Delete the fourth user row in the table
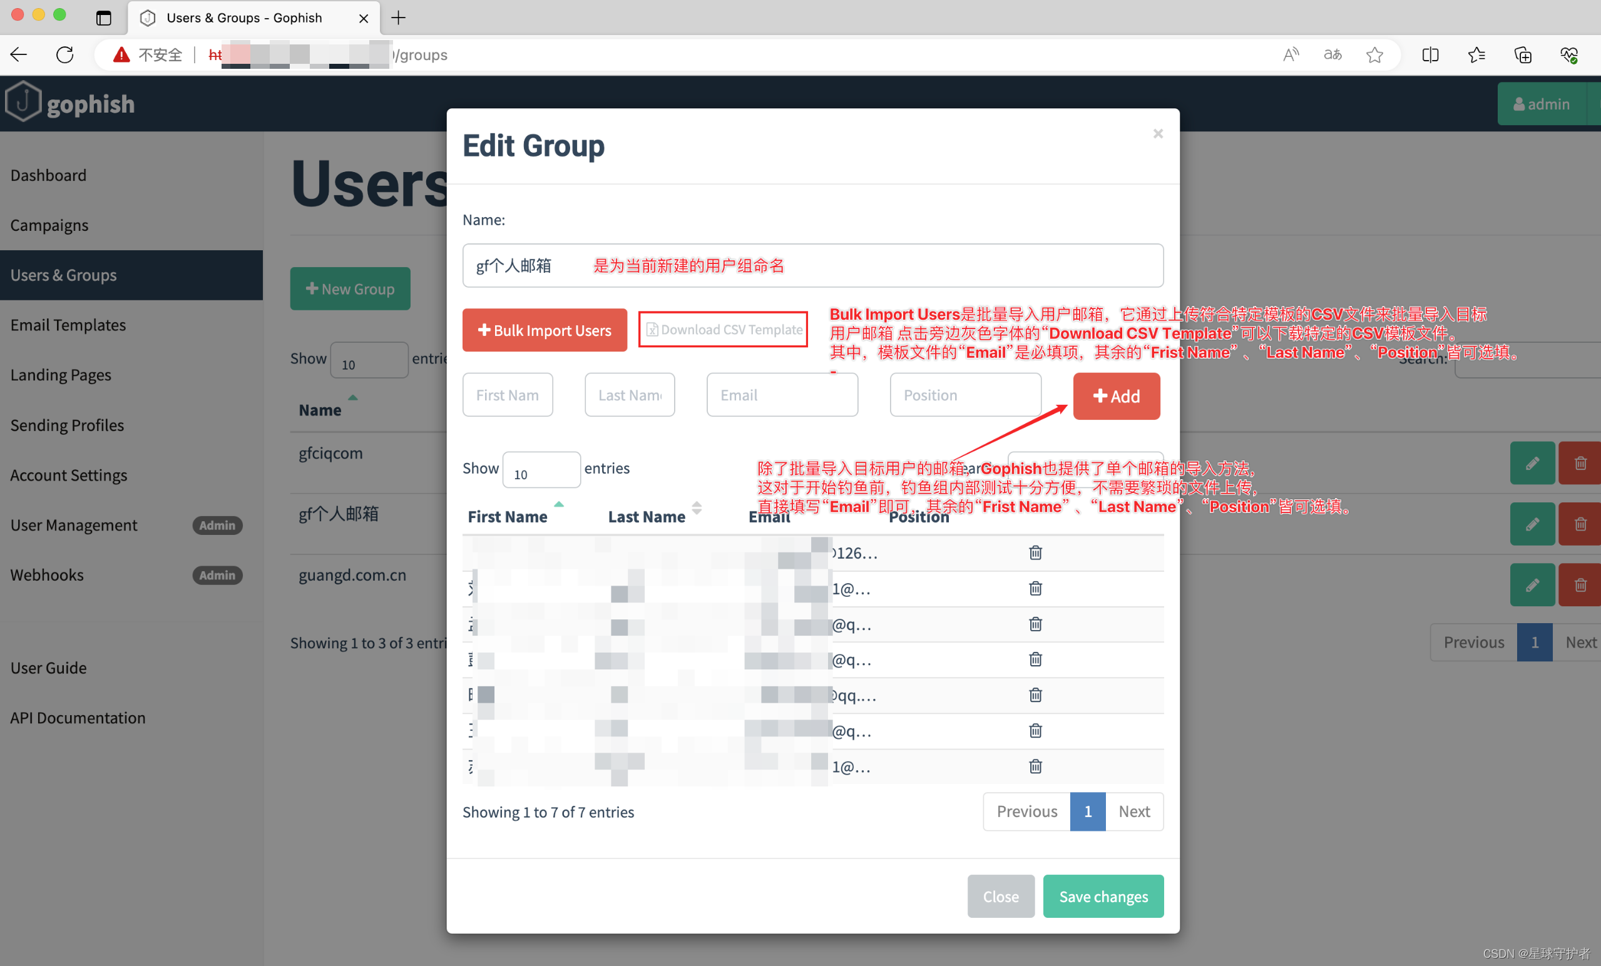 pos(1035,659)
